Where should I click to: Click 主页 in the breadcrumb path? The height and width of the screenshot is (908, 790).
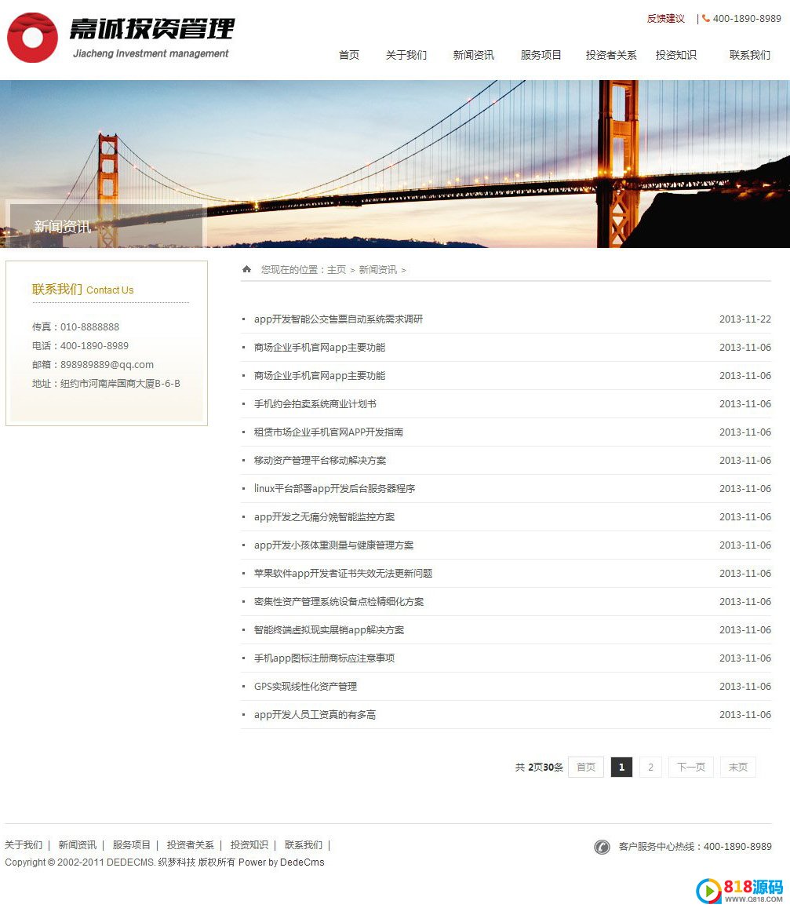point(337,270)
